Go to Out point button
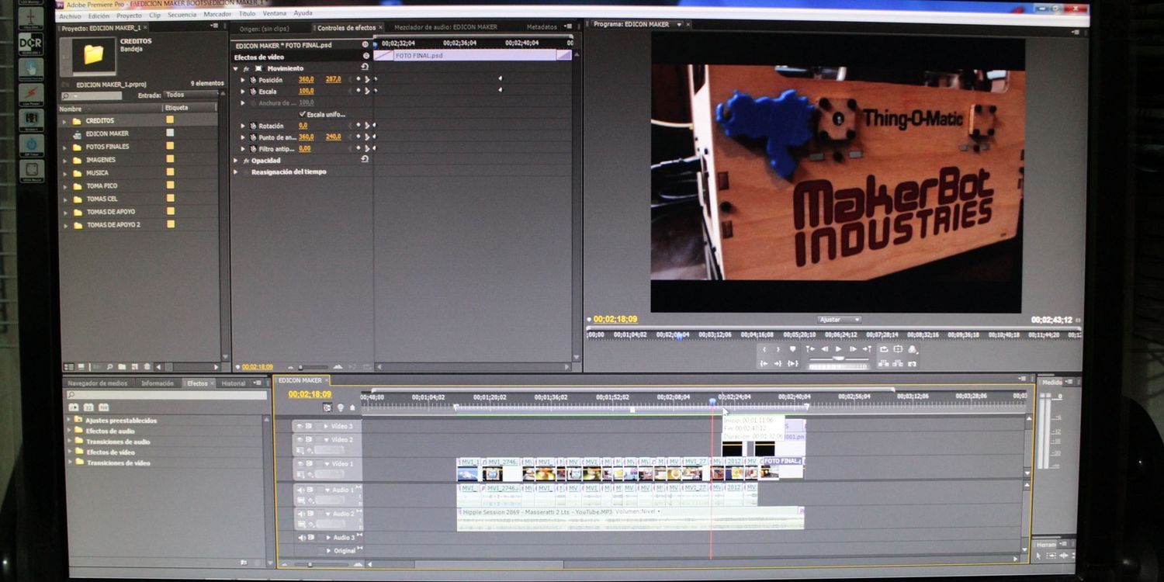 [778, 364]
